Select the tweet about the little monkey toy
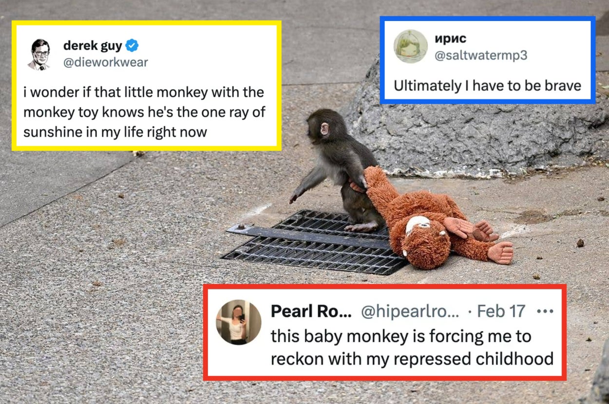This screenshot has height=404, width=609. click(x=144, y=112)
